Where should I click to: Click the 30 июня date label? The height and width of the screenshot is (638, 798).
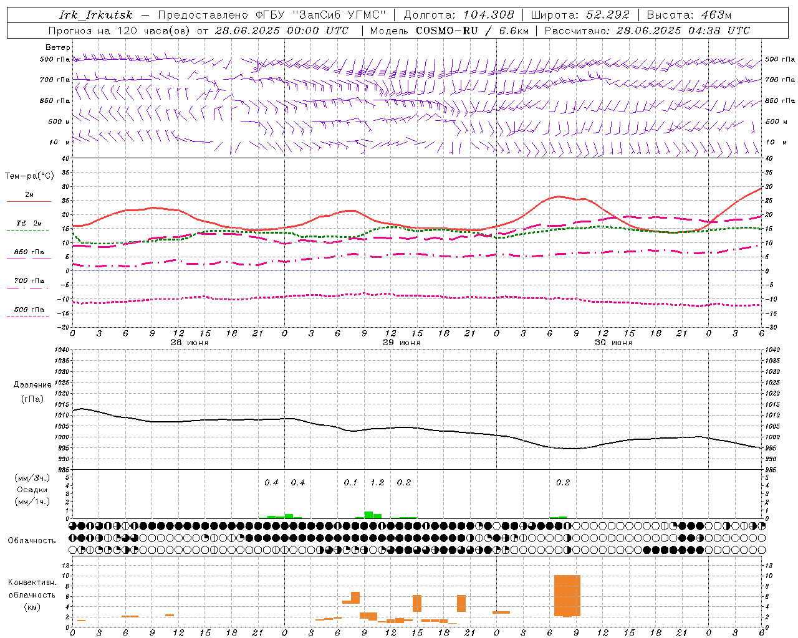tap(613, 343)
